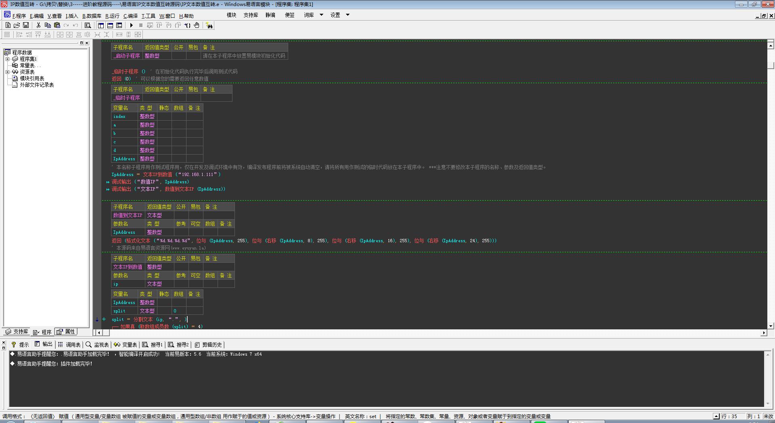Close the bottom output panel with x
775x423 pixels.
[4, 342]
